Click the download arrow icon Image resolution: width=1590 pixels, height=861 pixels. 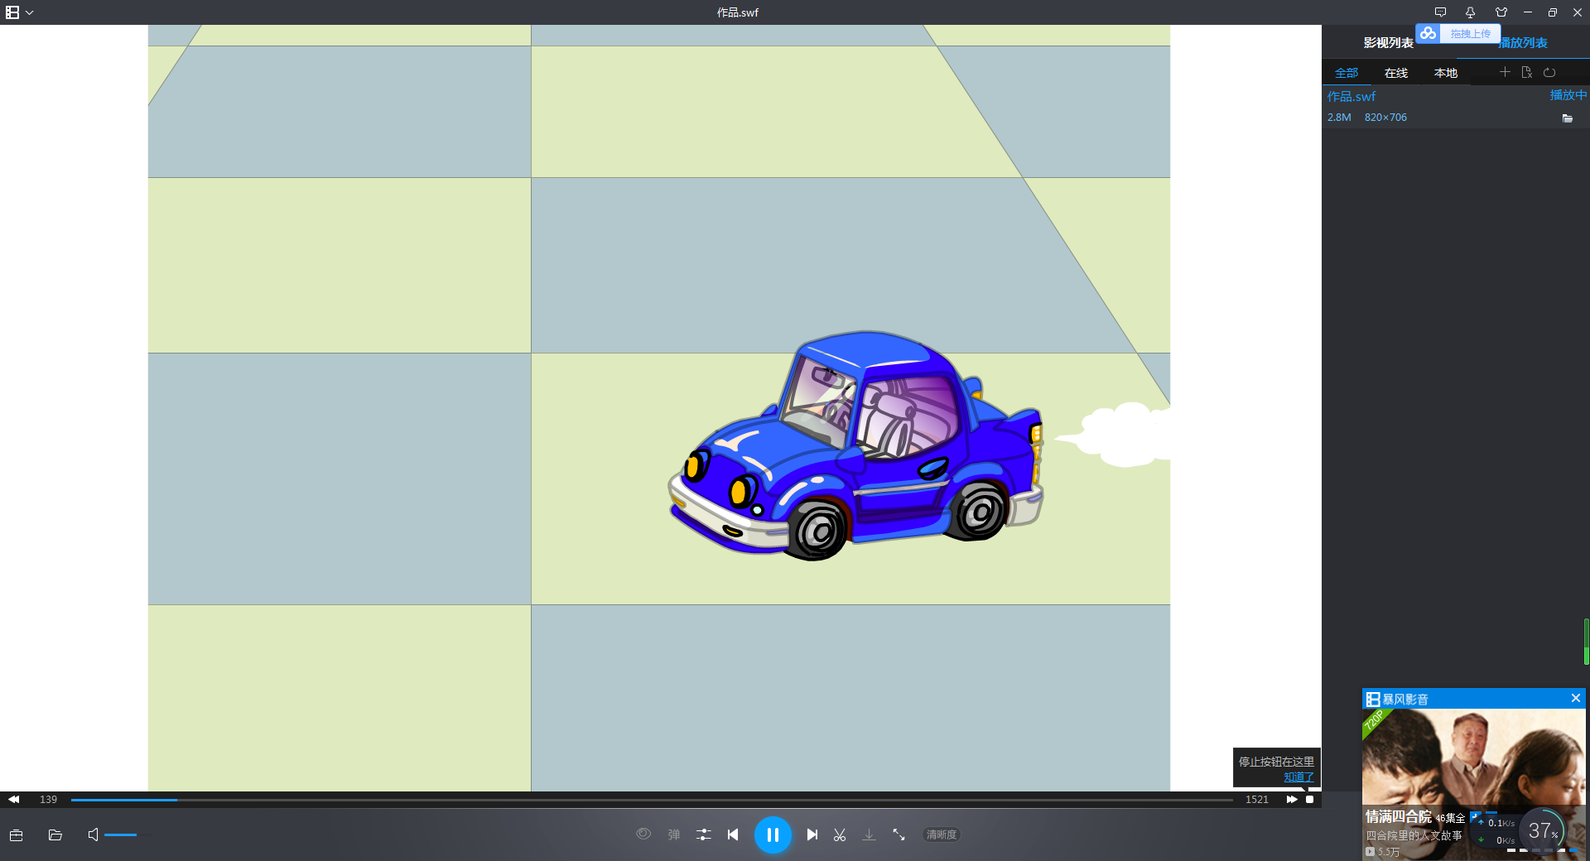869,835
